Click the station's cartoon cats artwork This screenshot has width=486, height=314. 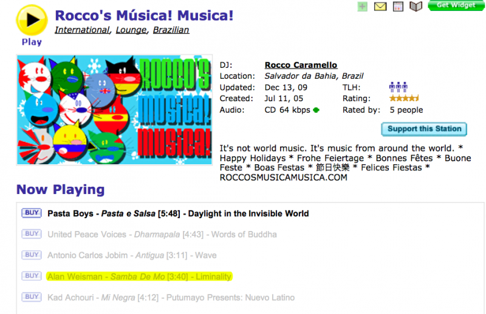click(x=114, y=110)
